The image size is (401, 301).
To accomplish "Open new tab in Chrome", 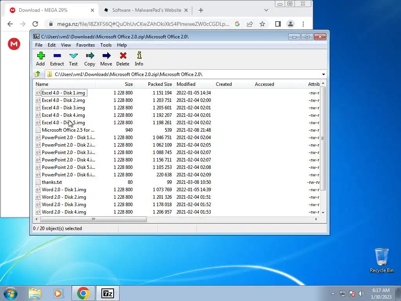I will [201, 10].
